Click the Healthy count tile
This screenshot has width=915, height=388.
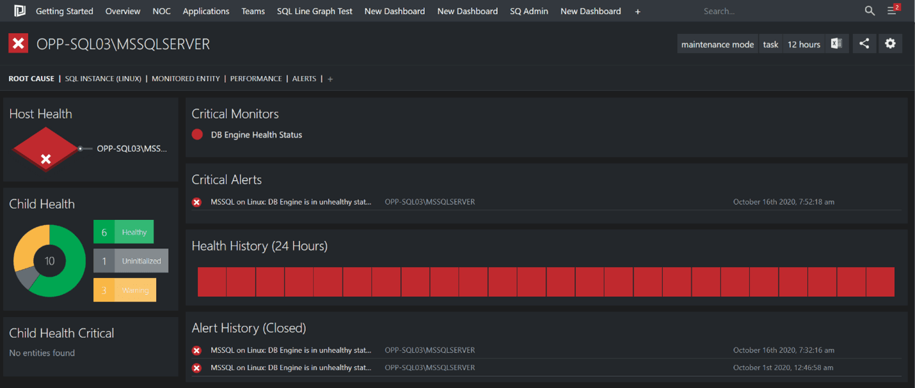point(123,232)
